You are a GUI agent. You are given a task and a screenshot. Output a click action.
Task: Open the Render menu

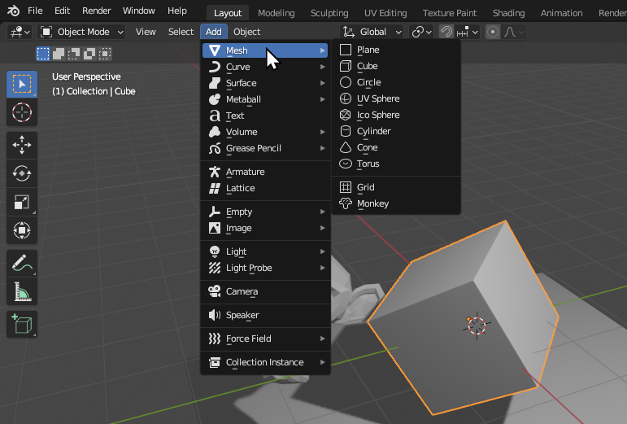pyautogui.click(x=97, y=11)
